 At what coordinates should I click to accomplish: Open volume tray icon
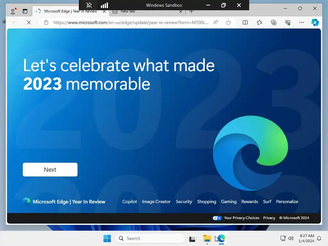tap(291, 238)
